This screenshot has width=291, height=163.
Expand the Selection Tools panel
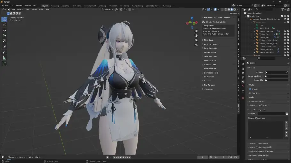coord(210,56)
